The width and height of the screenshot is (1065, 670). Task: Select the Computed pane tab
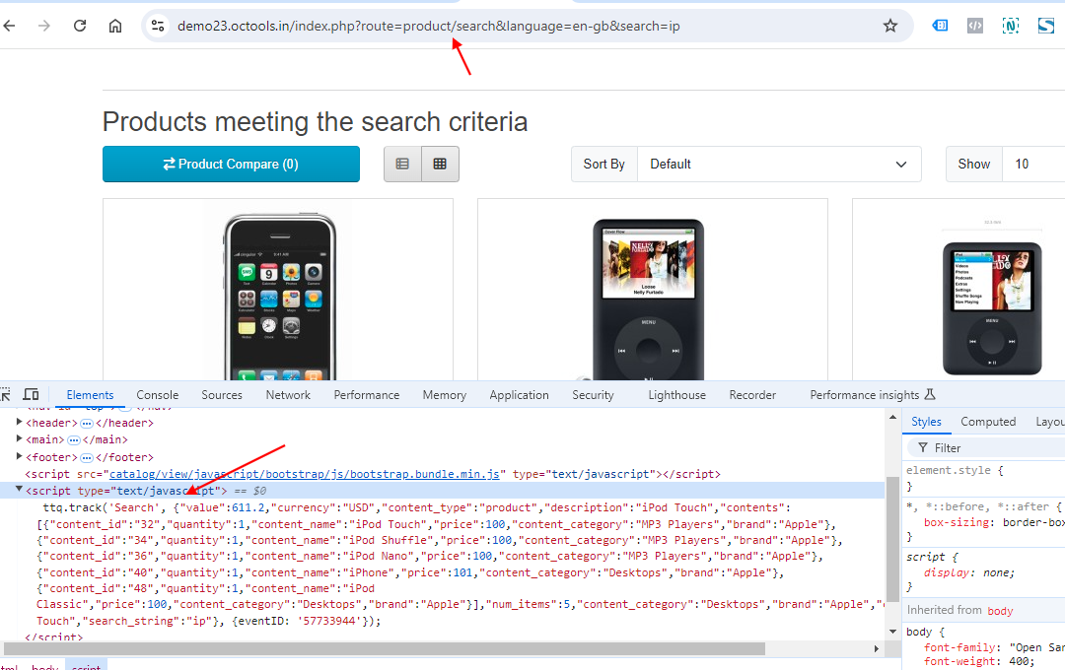(988, 422)
